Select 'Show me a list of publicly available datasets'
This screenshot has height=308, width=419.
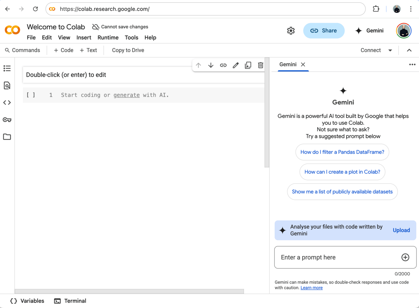click(342, 191)
